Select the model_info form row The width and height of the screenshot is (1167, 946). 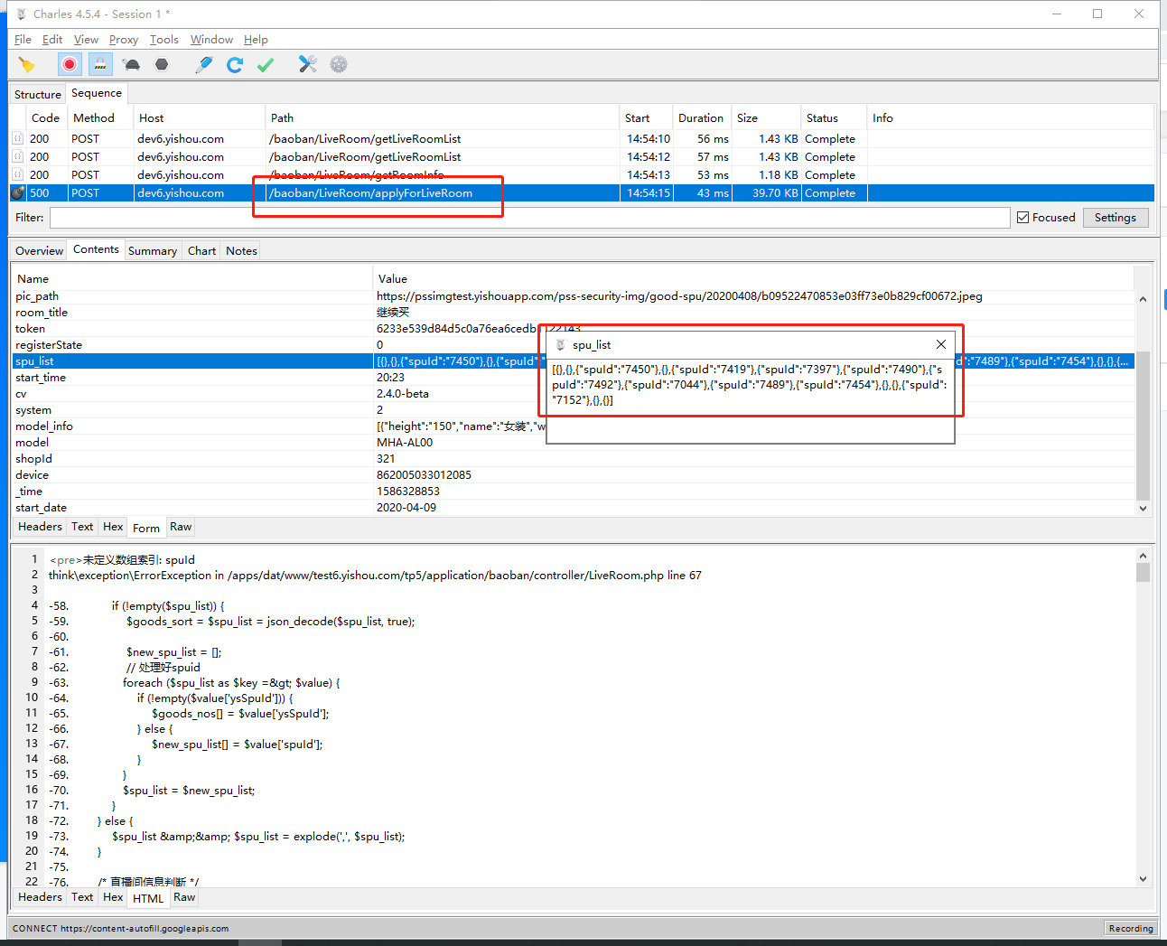pyautogui.click(x=573, y=426)
